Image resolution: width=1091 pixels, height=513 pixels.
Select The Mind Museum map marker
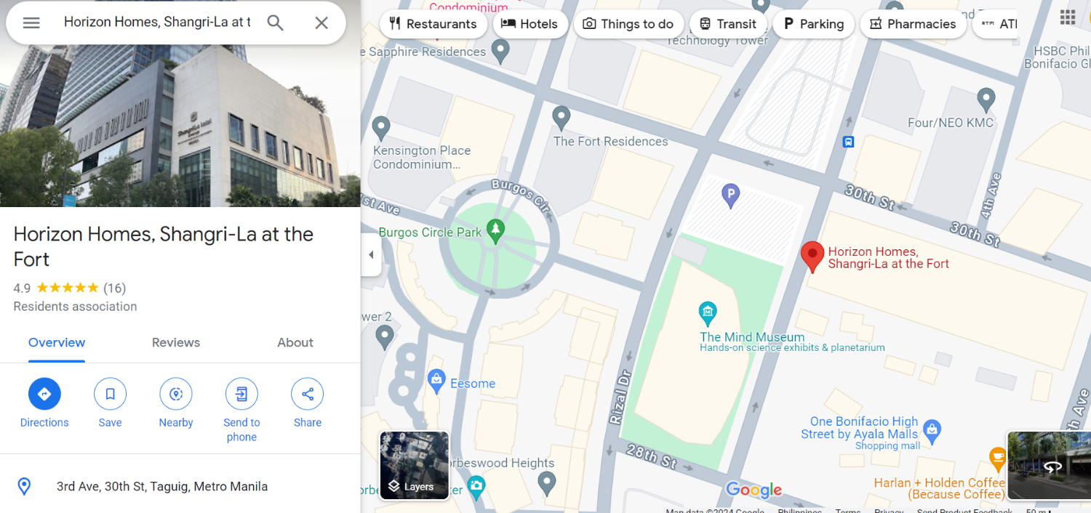pos(707,313)
